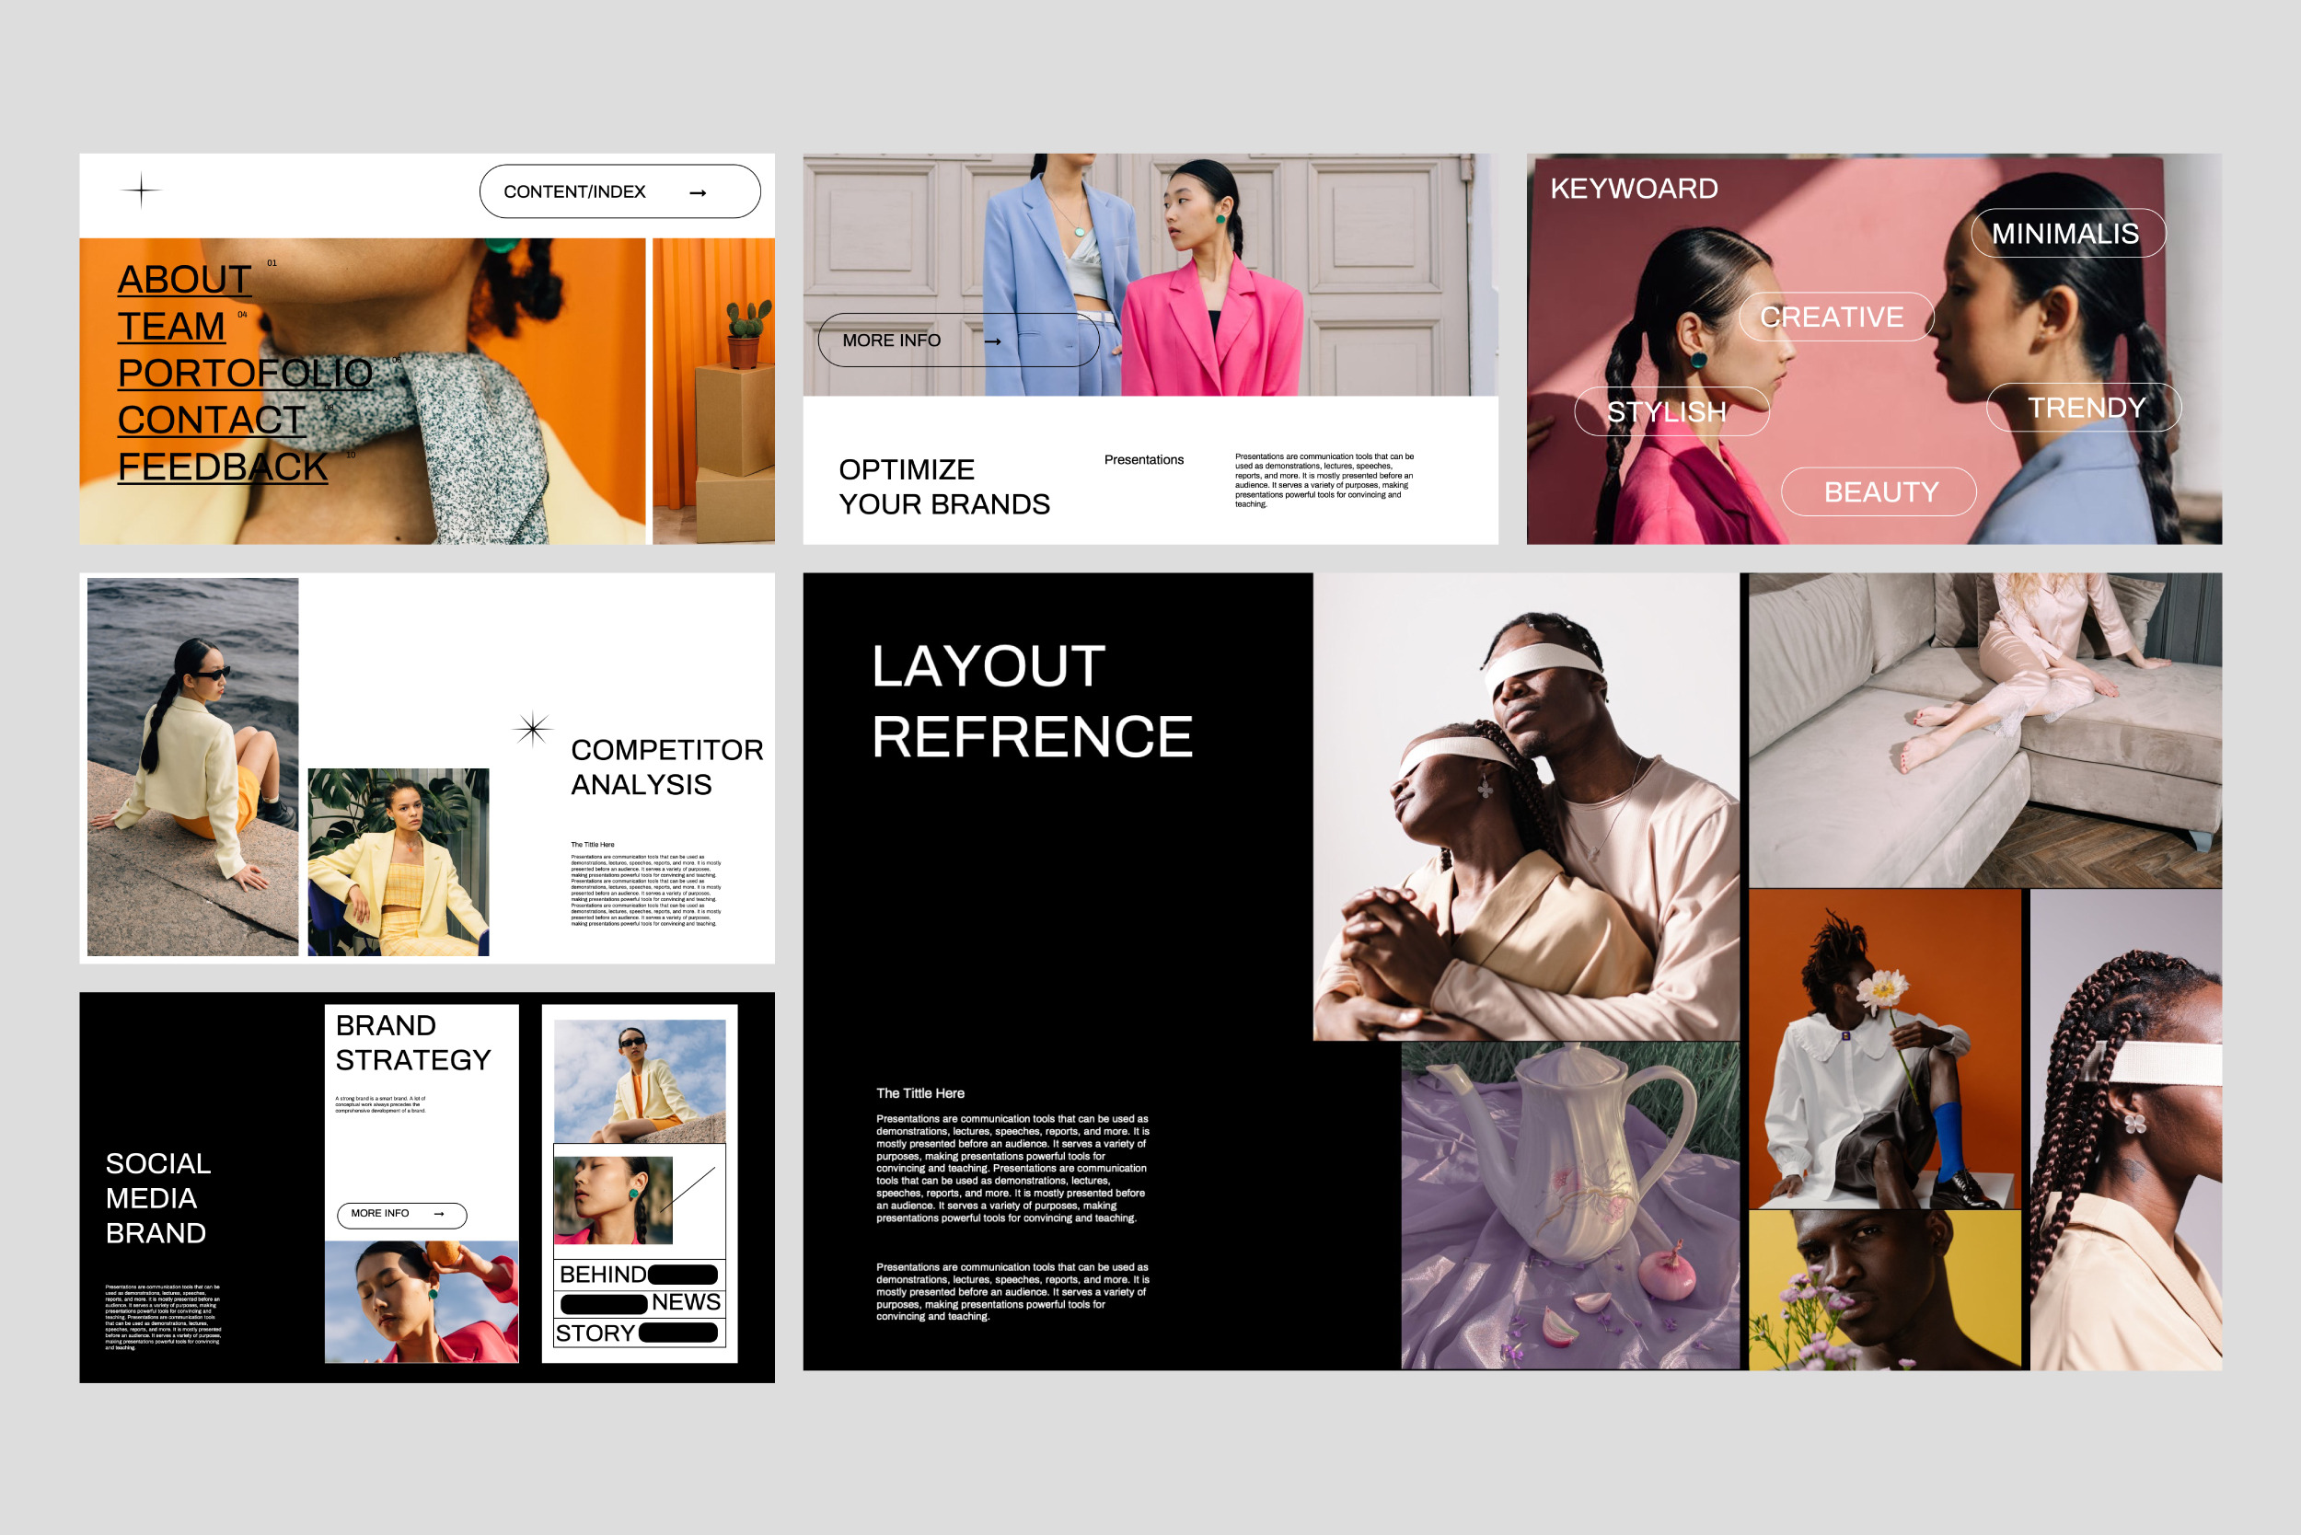Click the starburst icon beside COMPETITOR ANALYSIS
2301x1535 pixels.
point(533,728)
